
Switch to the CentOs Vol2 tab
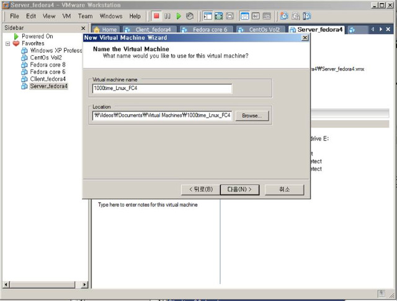(261, 30)
